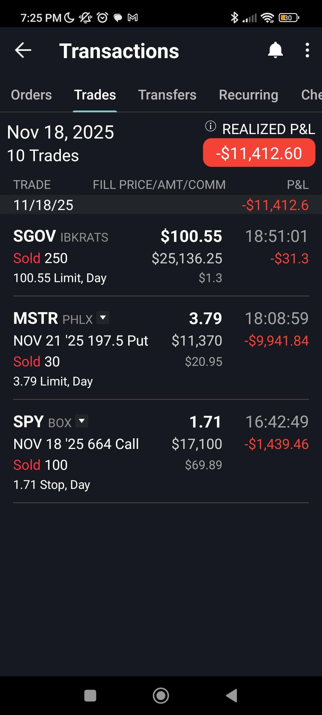Expand the SPY trade dropdown arrow

[82, 421]
